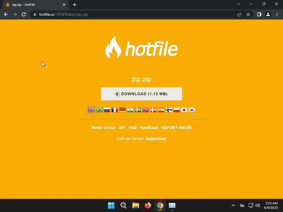
Task: Open the clock showing 2:22 AM
Action: point(271,205)
